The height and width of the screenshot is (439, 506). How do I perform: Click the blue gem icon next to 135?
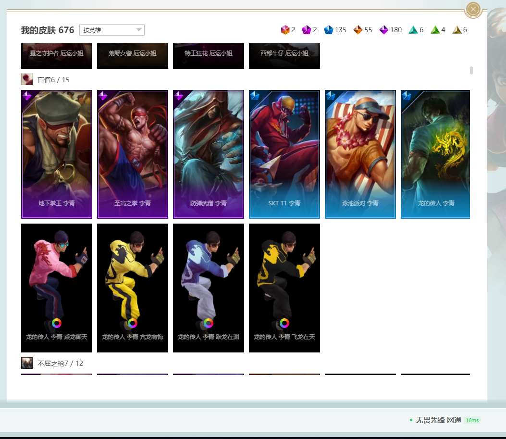329,30
